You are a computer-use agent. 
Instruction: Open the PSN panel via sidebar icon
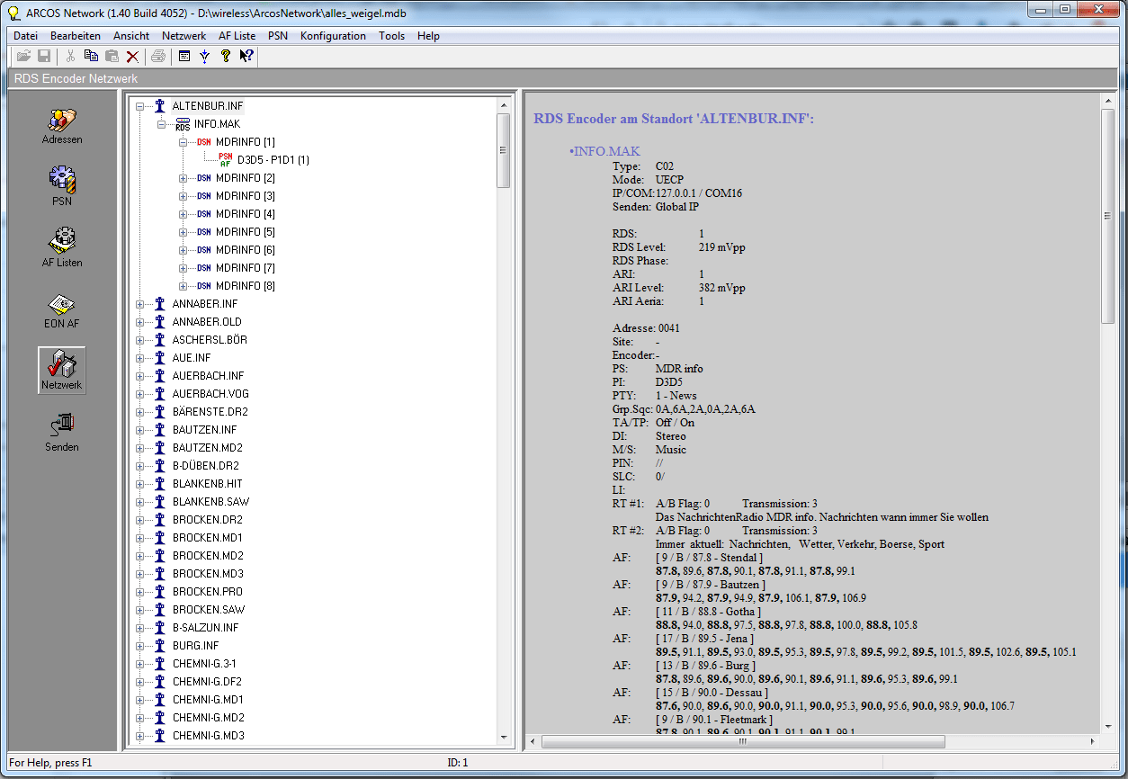coord(61,186)
